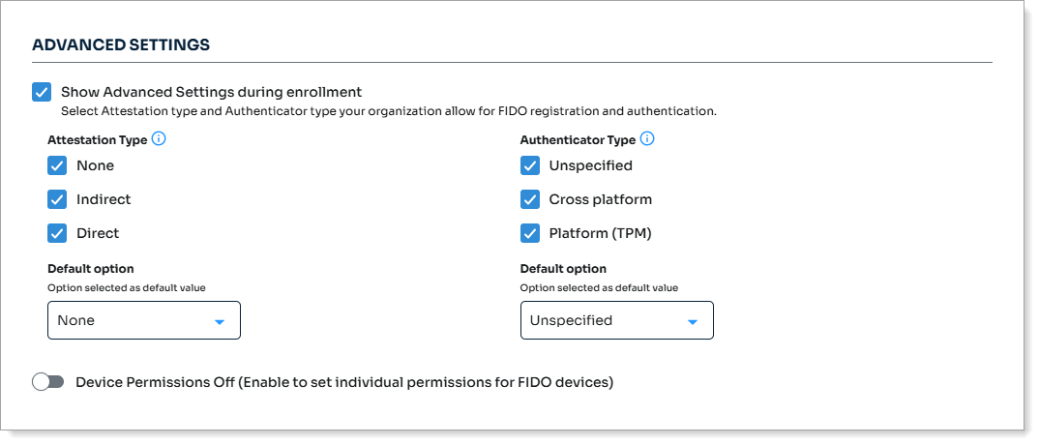Click the Attestation Type info icon

point(159,139)
